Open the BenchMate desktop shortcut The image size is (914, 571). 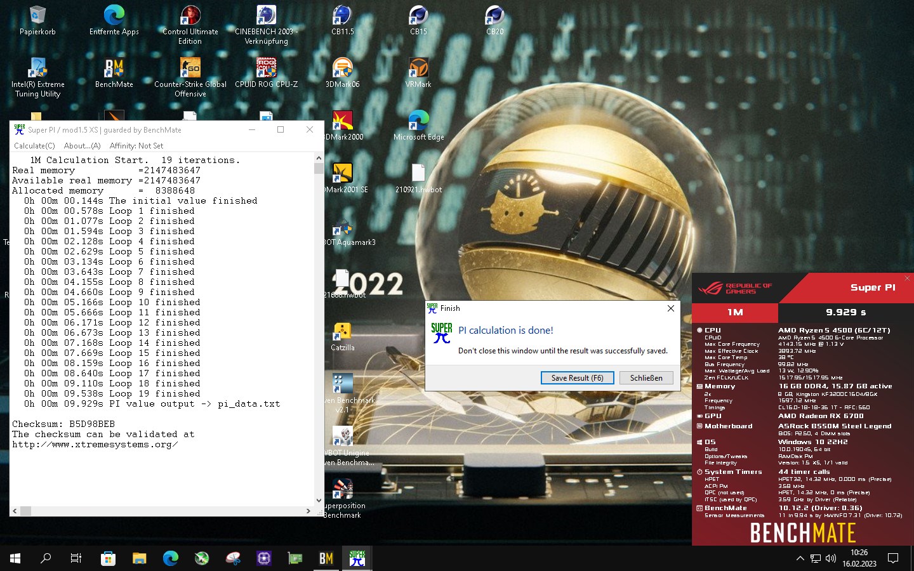point(114,73)
